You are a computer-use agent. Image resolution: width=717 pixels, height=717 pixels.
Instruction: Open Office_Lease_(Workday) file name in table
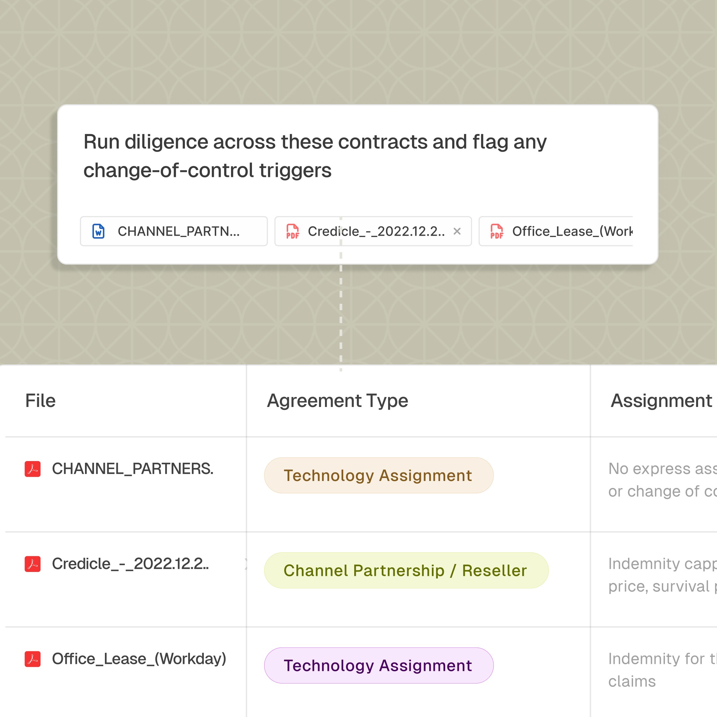coord(139,659)
